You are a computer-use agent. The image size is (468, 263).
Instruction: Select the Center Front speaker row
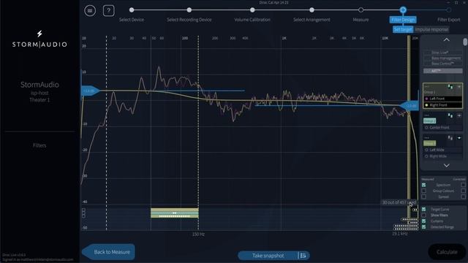point(443,127)
